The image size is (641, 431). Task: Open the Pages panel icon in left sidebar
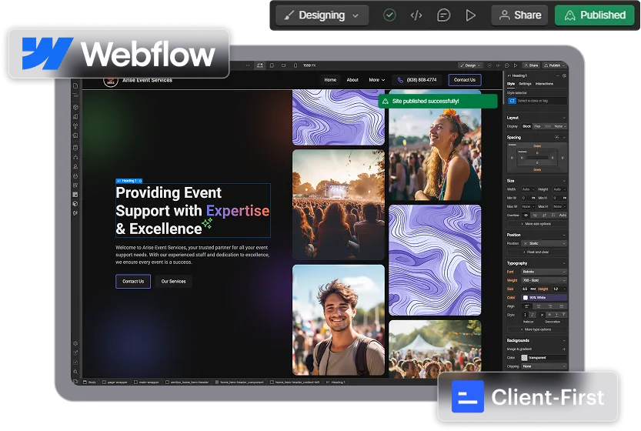point(75,86)
